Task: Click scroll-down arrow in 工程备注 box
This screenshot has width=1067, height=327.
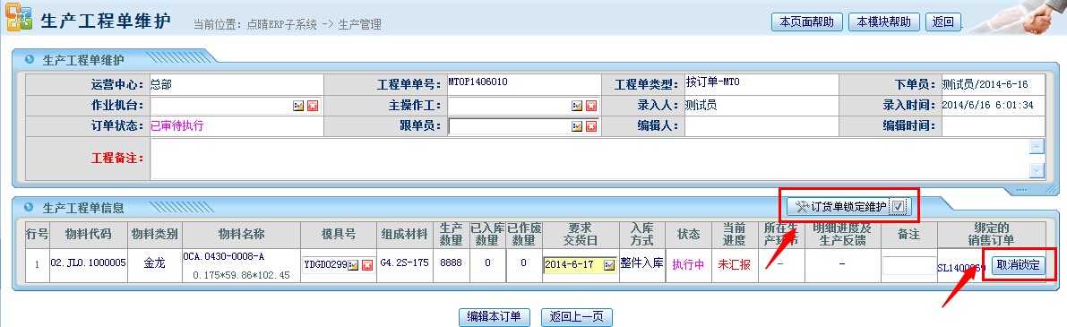Action: pyautogui.click(x=1037, y=170)
